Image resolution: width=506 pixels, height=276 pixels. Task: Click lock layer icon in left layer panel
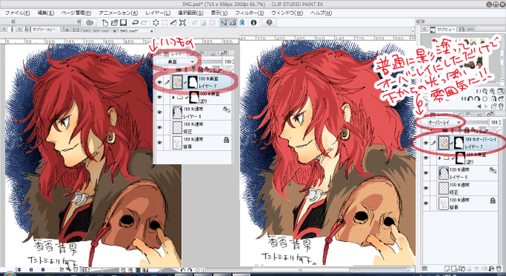pos(200,69)
